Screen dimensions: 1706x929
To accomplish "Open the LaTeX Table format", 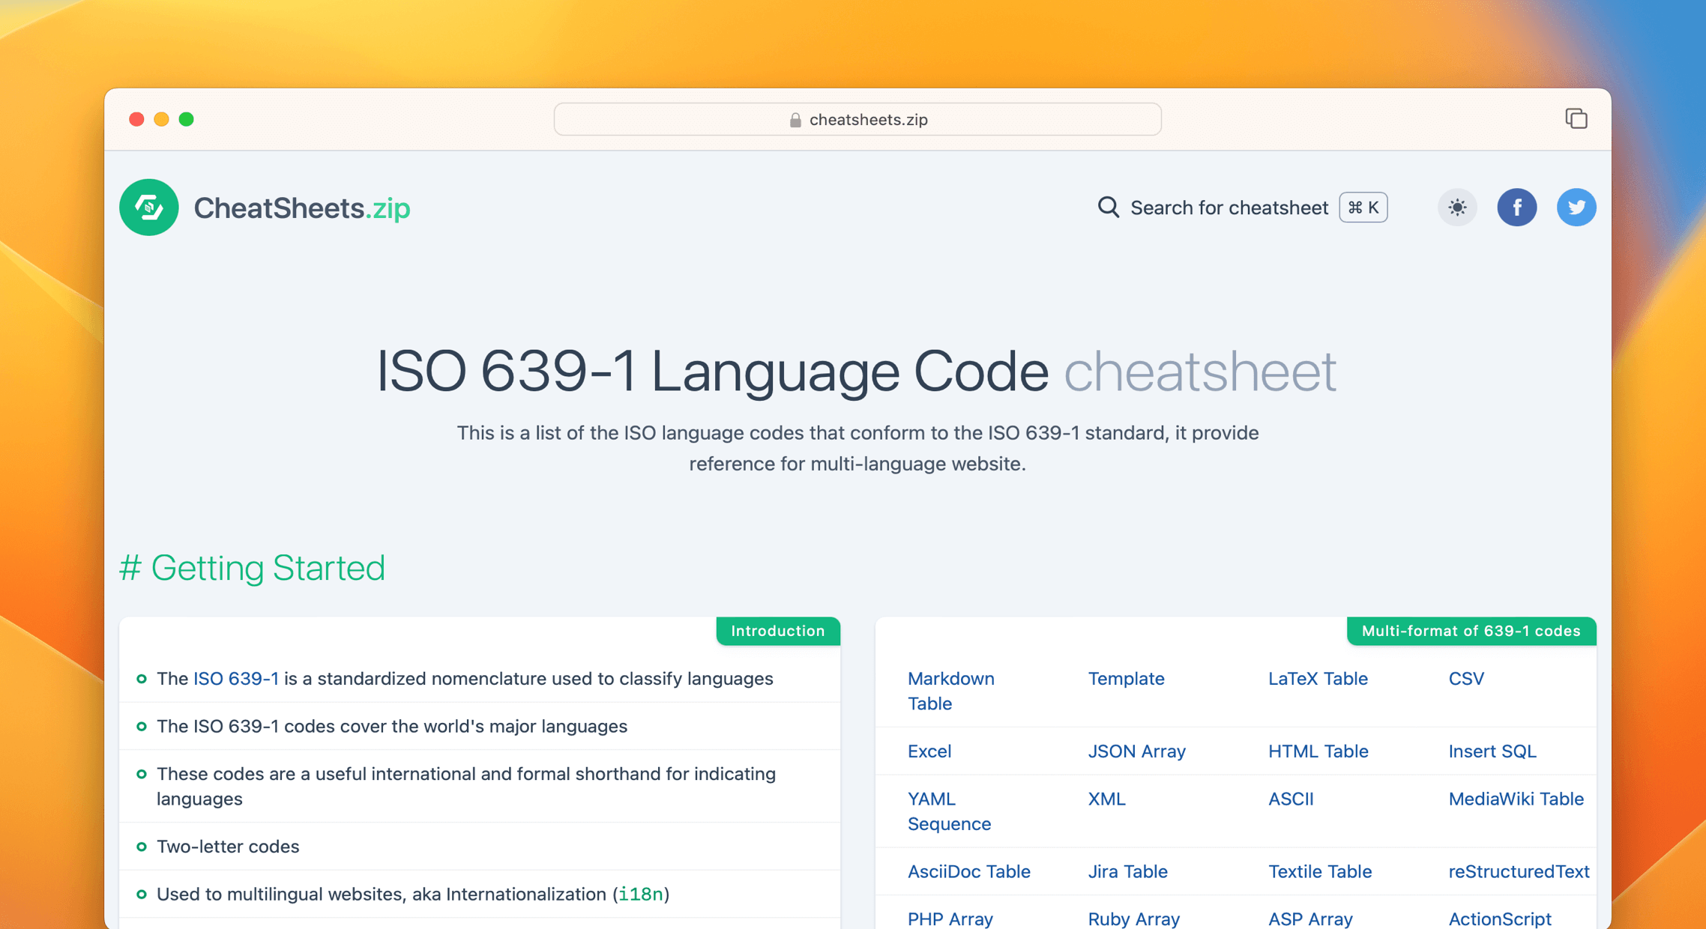I will coord(1318,679).
